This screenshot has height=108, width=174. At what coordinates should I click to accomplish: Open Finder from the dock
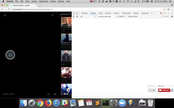click(24, 103)
